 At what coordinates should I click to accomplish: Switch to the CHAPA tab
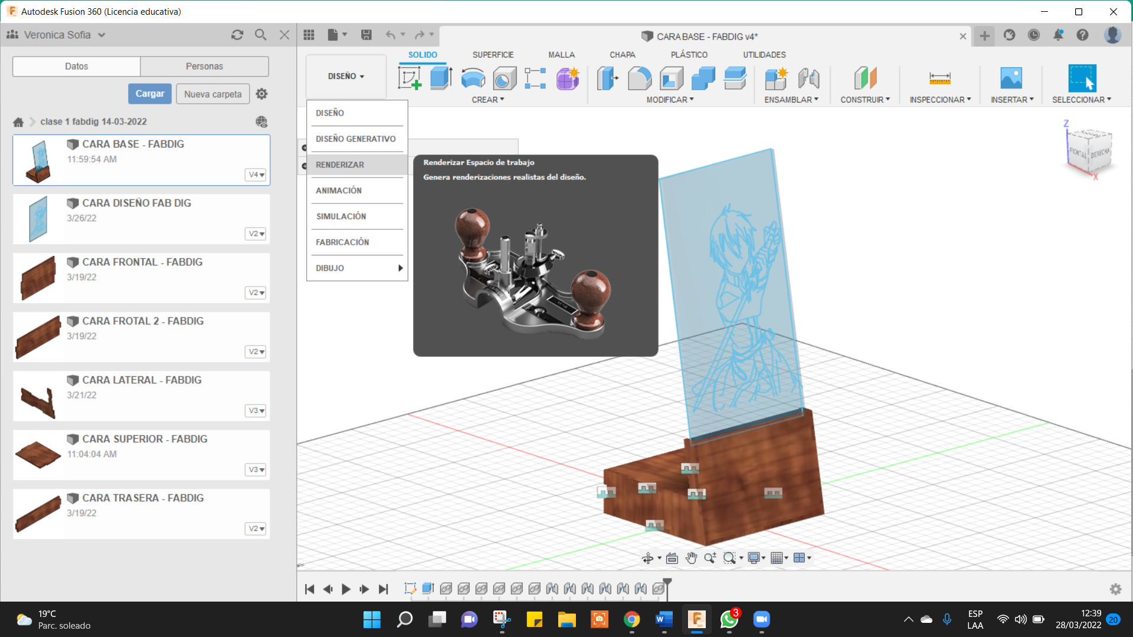[x=622, y=55]
